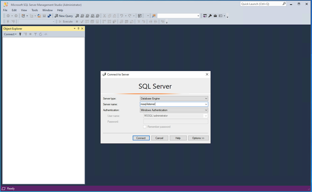The width and height of the screenshot is (312, 192).
Task: Open the Solution Explorer window icon
Action: 205,16
